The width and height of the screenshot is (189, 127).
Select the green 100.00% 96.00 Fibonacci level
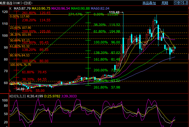pyautogui.click(x=107, y=42)
